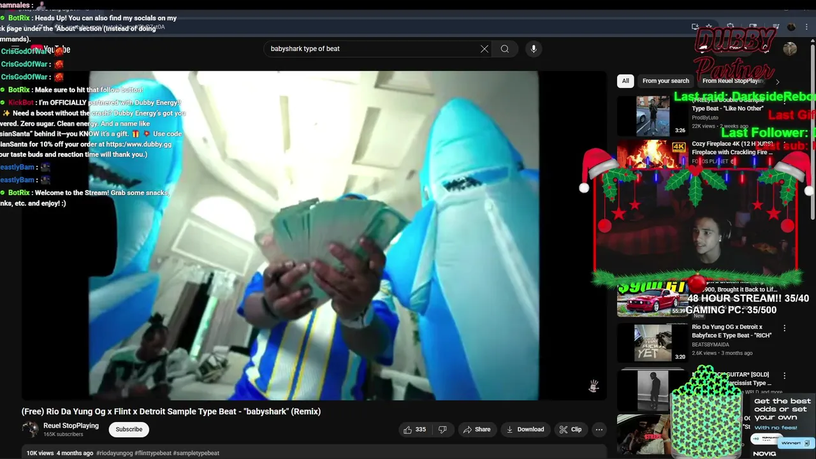The image size is (816, 459).
Task: Select the From Reuel StopPlaying chip
Action: (733, 81)
